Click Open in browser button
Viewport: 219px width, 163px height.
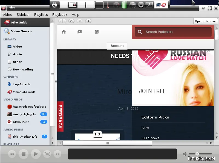[206, 21]
